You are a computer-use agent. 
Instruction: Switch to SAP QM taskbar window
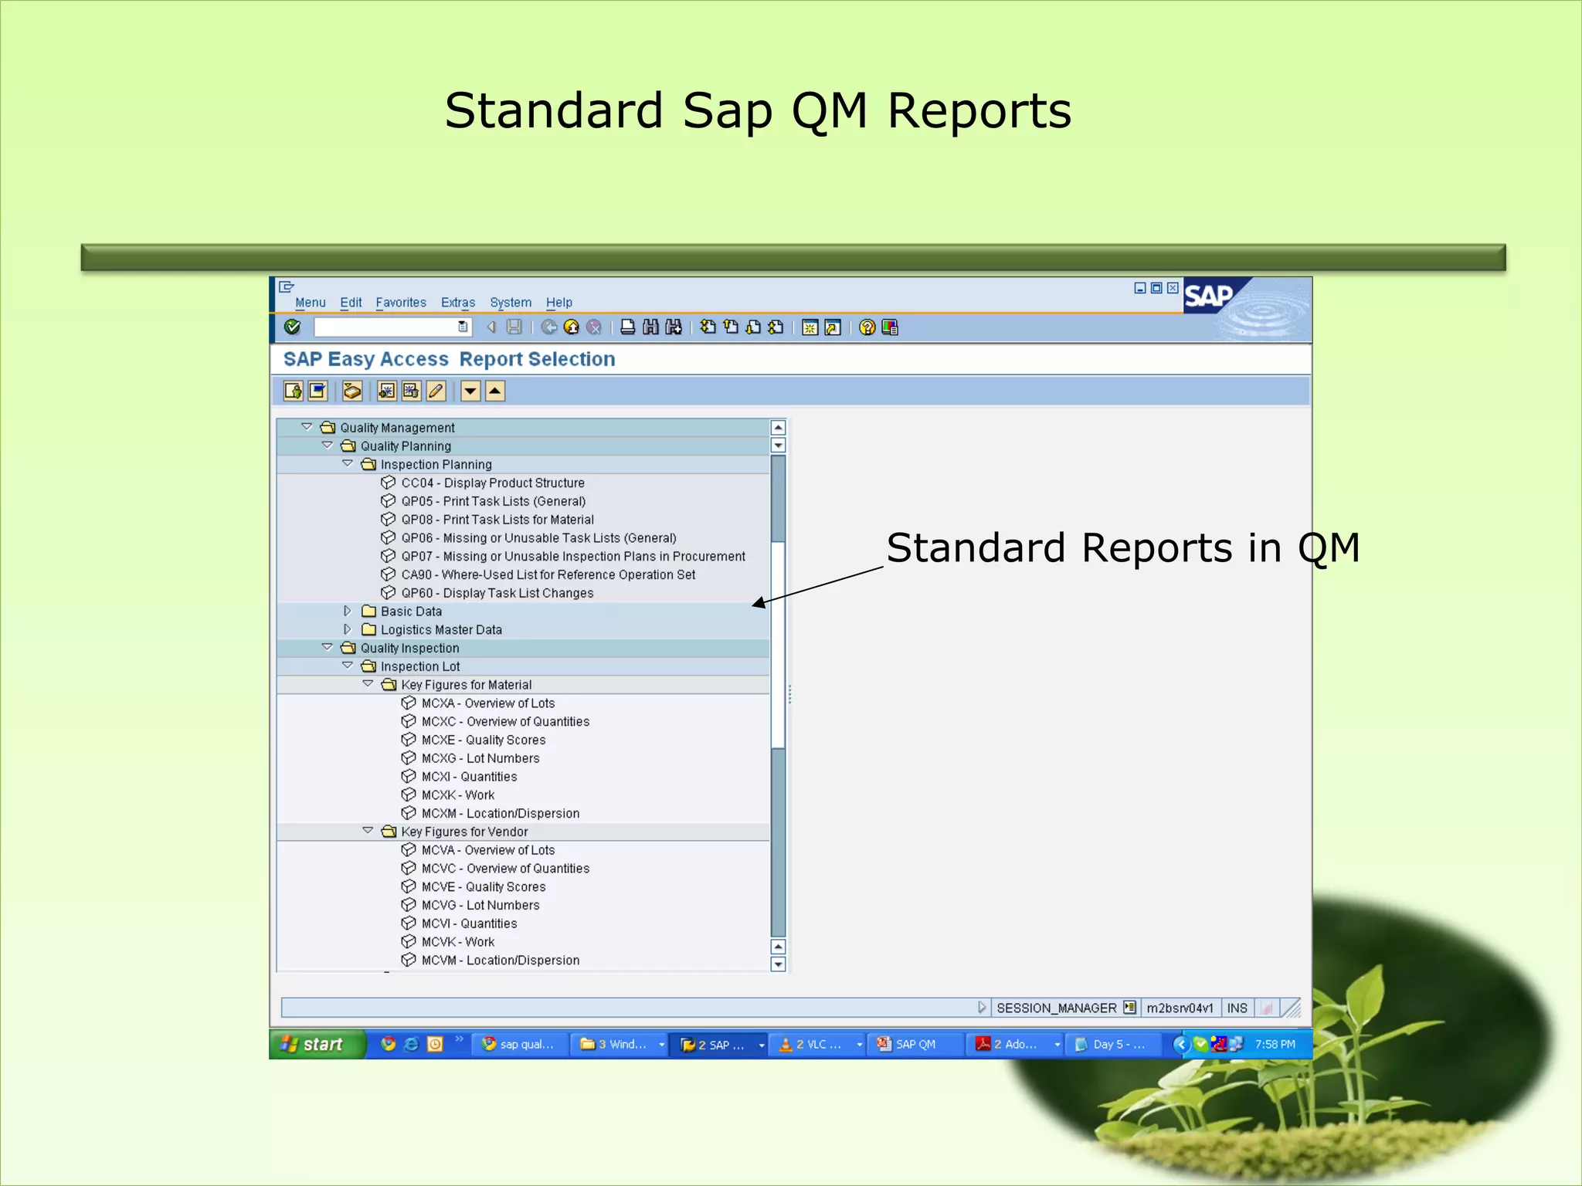915,1044
